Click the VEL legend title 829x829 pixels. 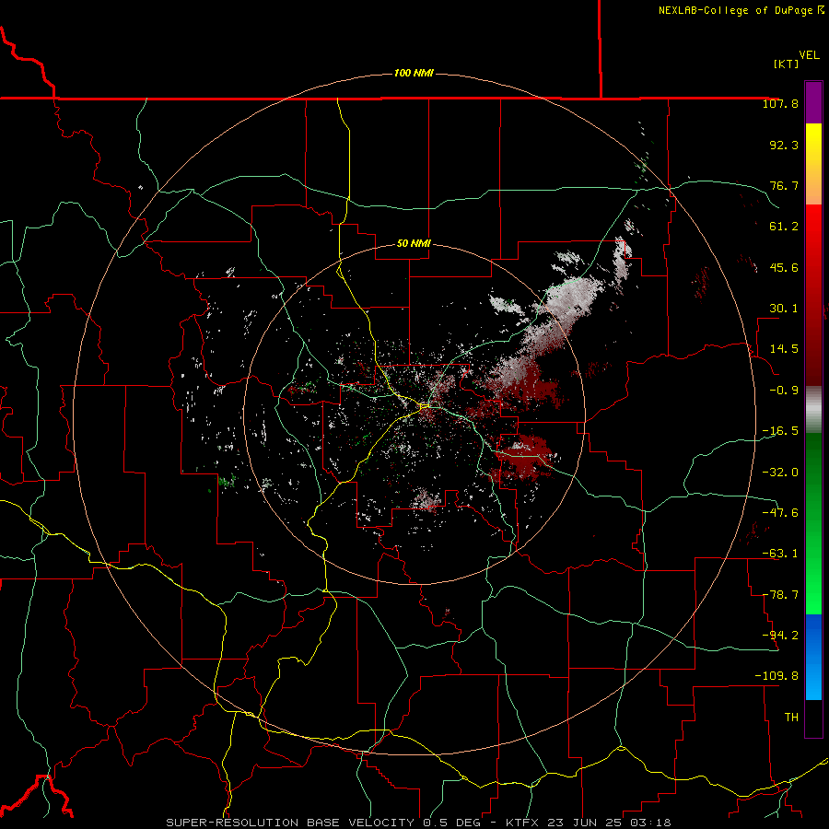pos(809,55)
